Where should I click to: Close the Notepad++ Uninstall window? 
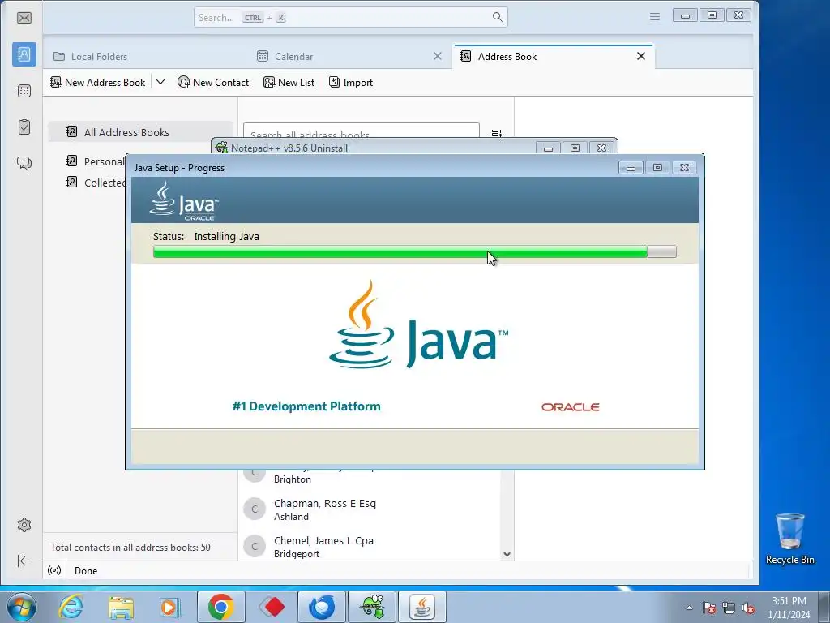pos(602,148)
